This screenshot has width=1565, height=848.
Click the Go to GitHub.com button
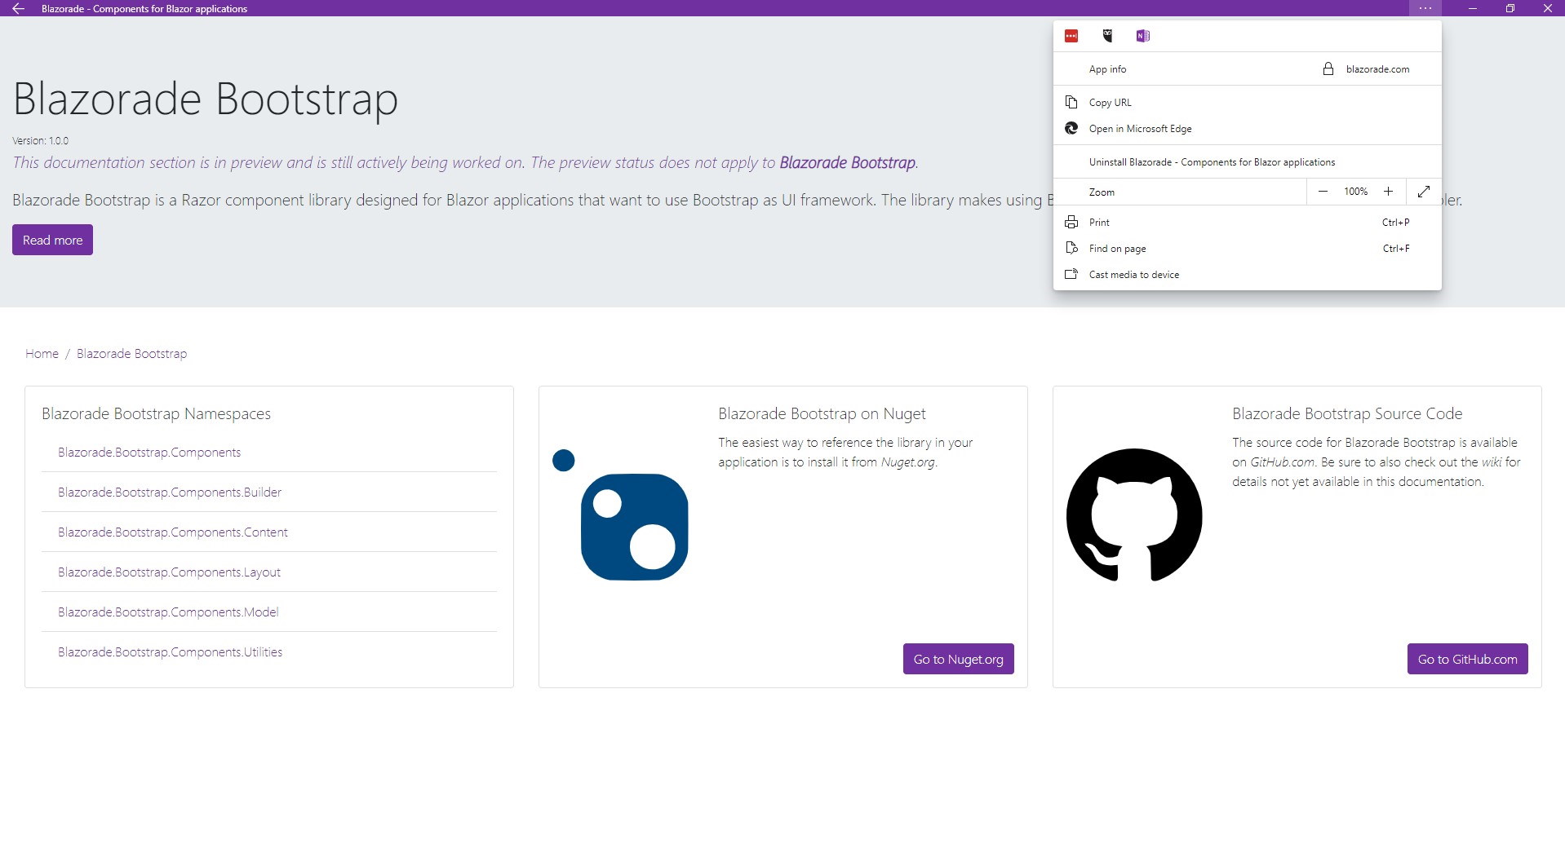click(x=1467, y=659)
